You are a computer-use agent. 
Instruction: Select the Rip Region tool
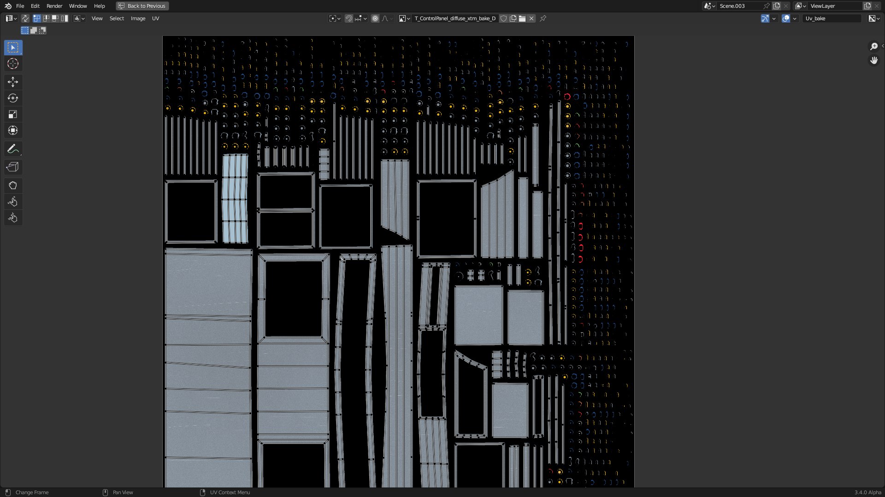coord(13,167)
